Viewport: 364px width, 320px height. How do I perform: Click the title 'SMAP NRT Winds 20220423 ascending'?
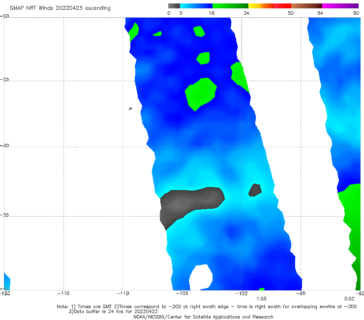[x=60, y=8]
